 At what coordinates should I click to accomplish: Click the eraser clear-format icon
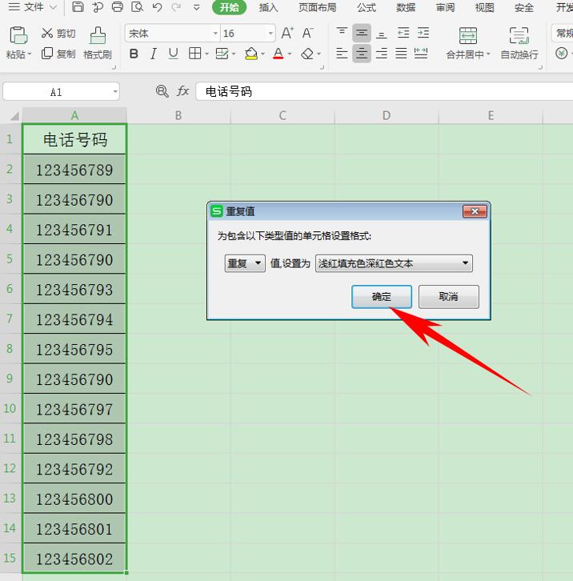tap(307, 54)
